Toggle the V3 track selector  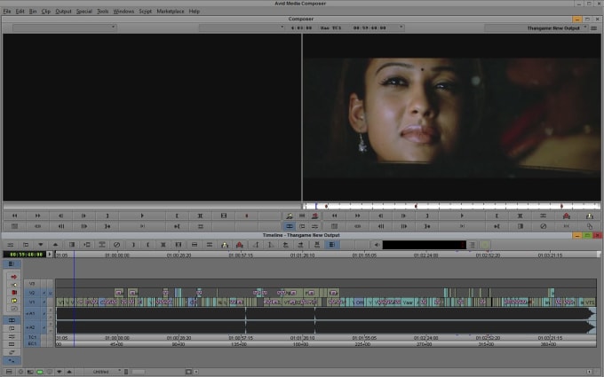(x=32, y=284)
